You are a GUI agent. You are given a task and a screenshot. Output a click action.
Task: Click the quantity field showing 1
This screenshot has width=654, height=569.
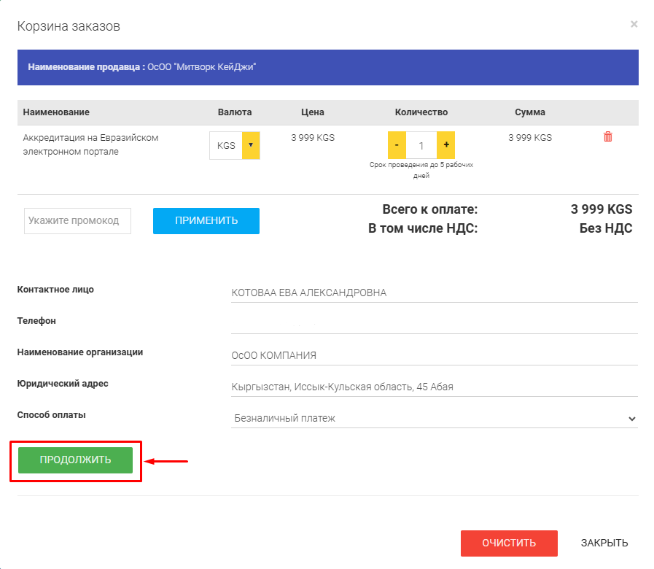click(421, 145)
